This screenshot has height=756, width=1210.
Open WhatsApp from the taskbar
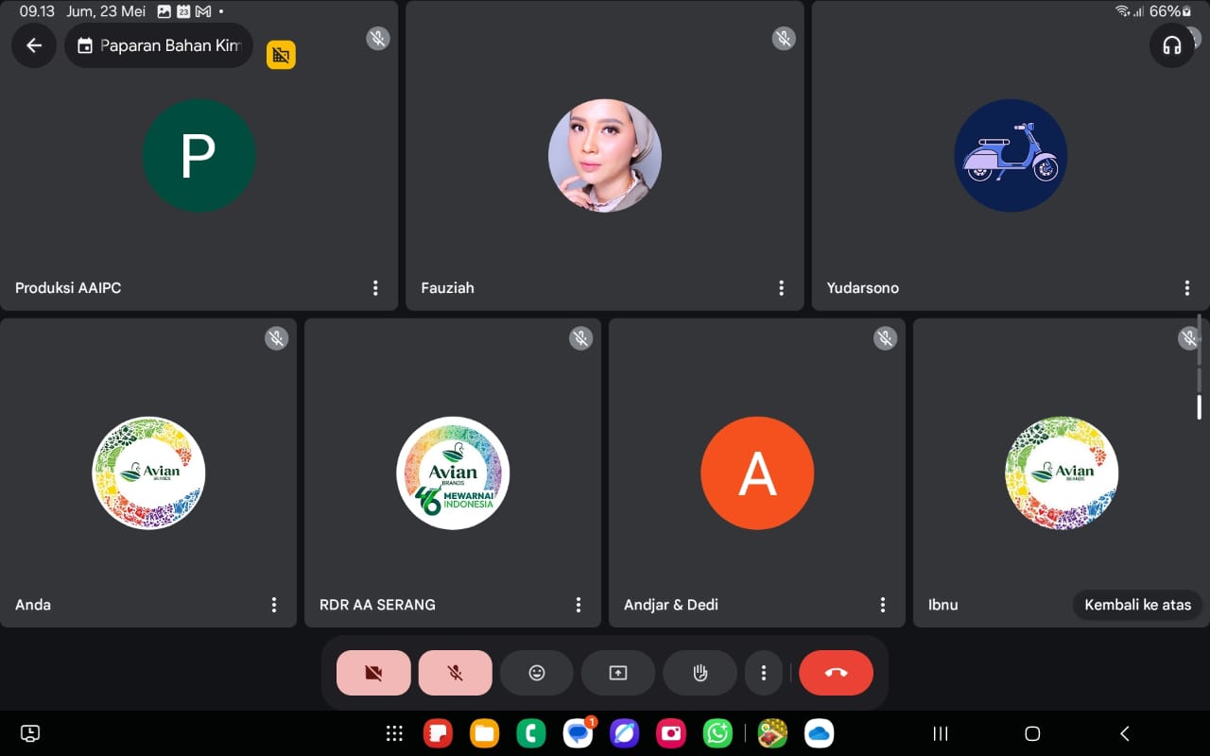(717, 733)
